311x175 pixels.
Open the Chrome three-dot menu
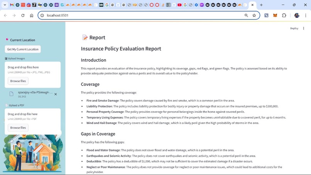pos(306,15)
